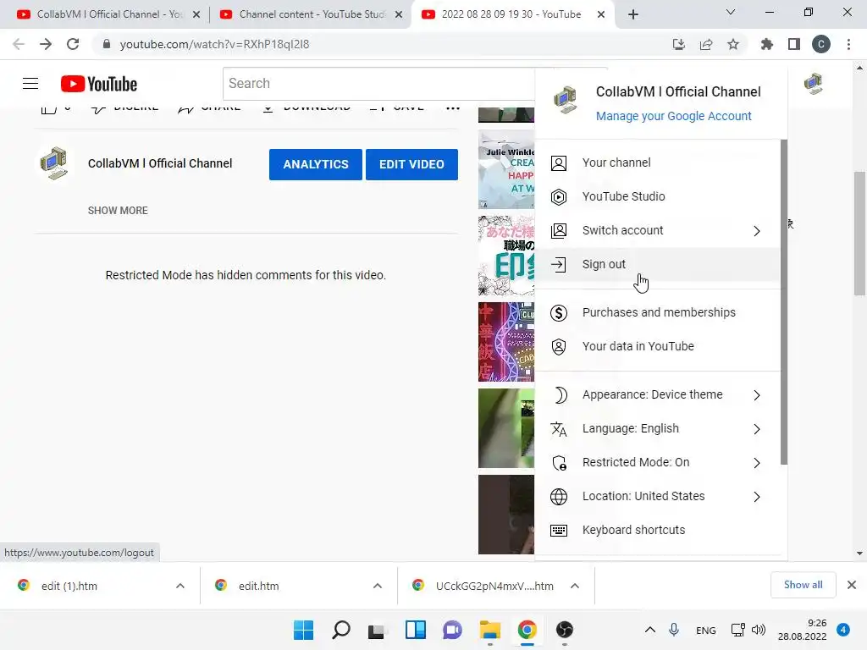This screenshot has width=867, height=650.
Task: Open the Chrome profile avatar C
Action: pyautogui.click(x=821, y=44)
